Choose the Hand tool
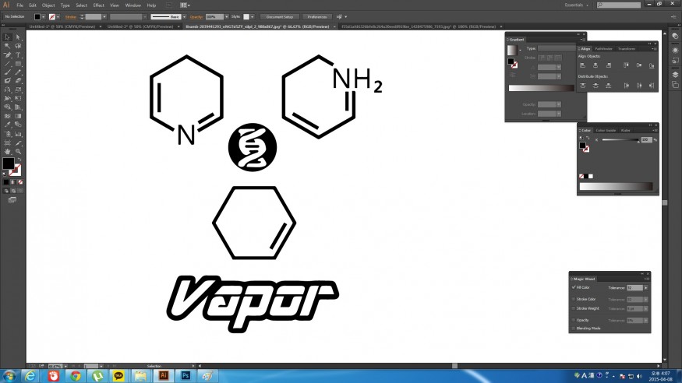The image size is (682, 383). [x=7, y=150]
